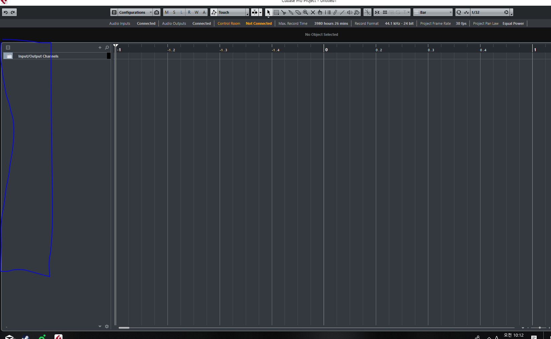Select the Play speaker tool

[350, 12]
